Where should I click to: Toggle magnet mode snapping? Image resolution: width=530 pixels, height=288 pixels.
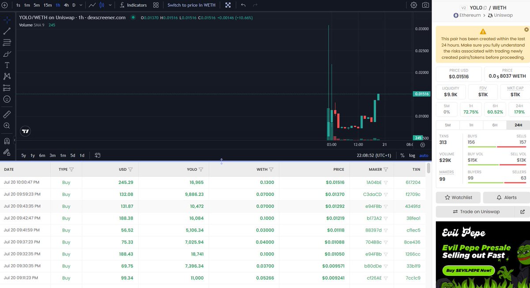pyautogui.click(x=7, y=141)
